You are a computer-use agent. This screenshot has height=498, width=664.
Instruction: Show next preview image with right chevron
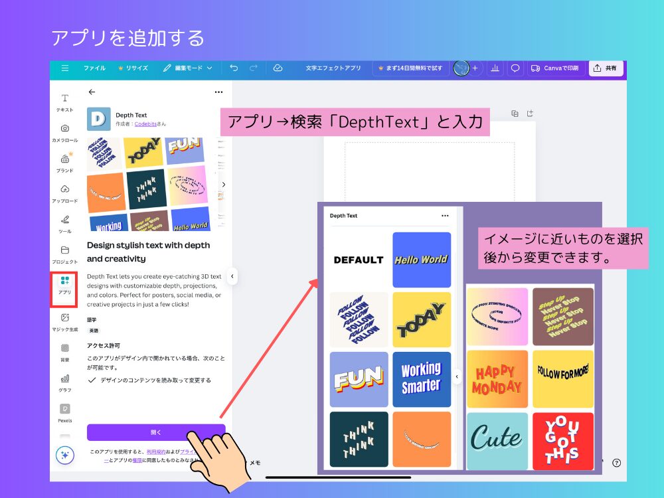(223, 185)
